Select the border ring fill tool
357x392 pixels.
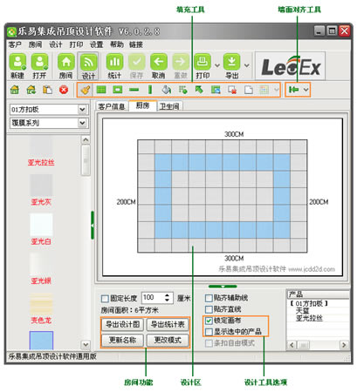(118, 90)
